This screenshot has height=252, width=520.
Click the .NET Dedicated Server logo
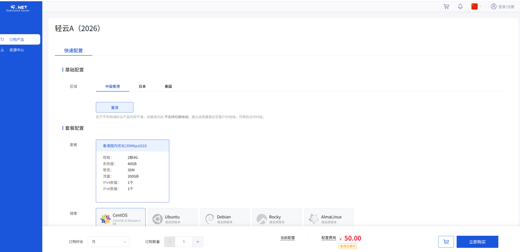click(x=18, y=8)
